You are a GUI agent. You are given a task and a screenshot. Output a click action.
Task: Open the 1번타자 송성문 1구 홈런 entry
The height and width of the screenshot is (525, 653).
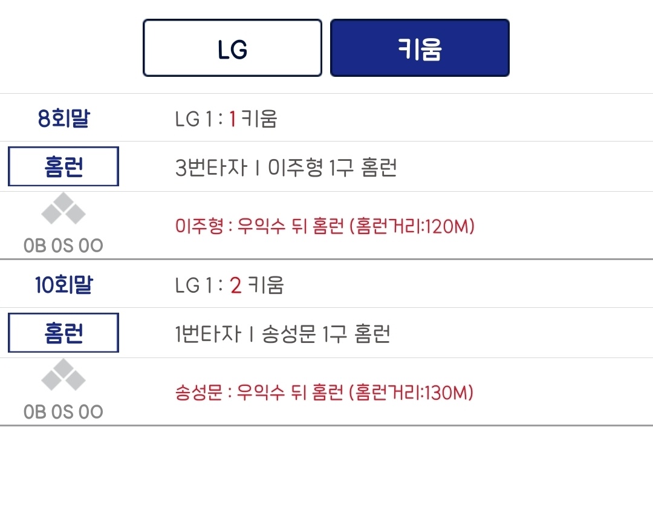coord(282,333)
